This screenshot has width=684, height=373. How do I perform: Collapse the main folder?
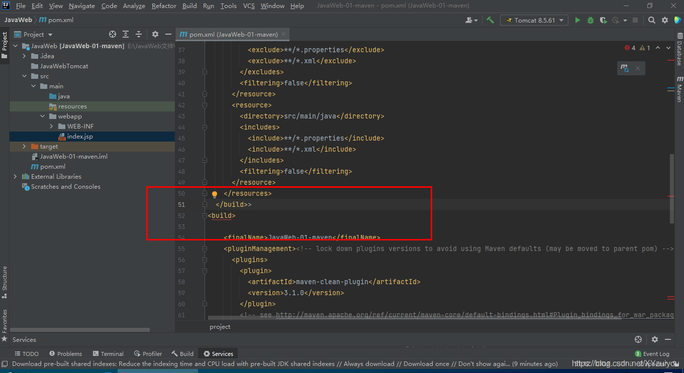tap(33, 86)
